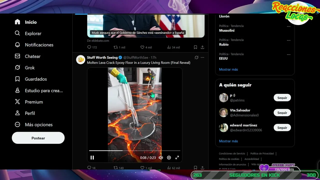Open the Notificaciones bell icon

click(17, 45)
